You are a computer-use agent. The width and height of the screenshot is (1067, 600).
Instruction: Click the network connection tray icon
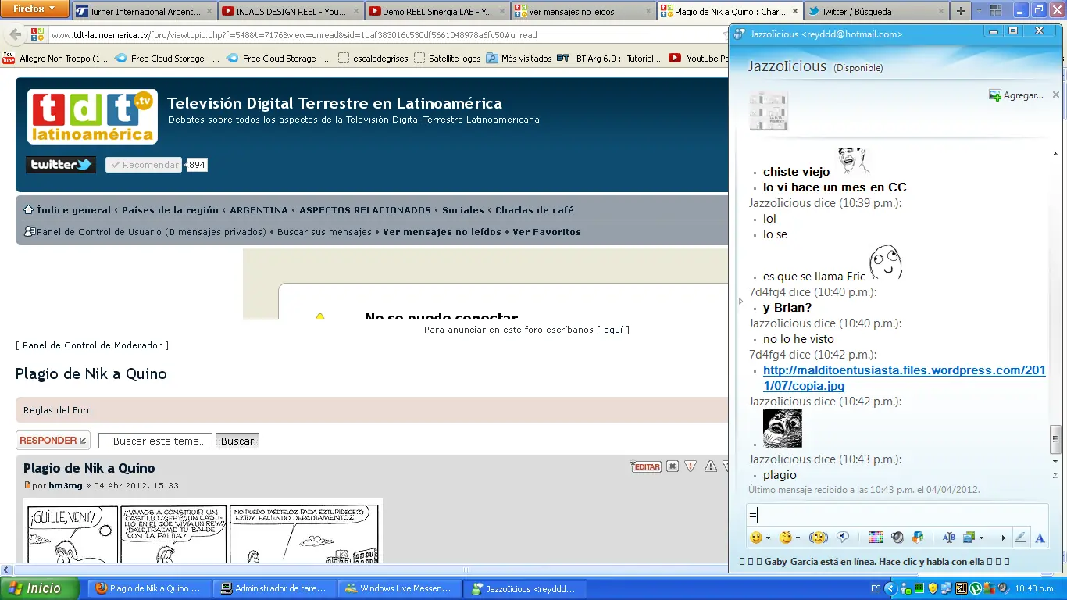click(x=947, y=588)
